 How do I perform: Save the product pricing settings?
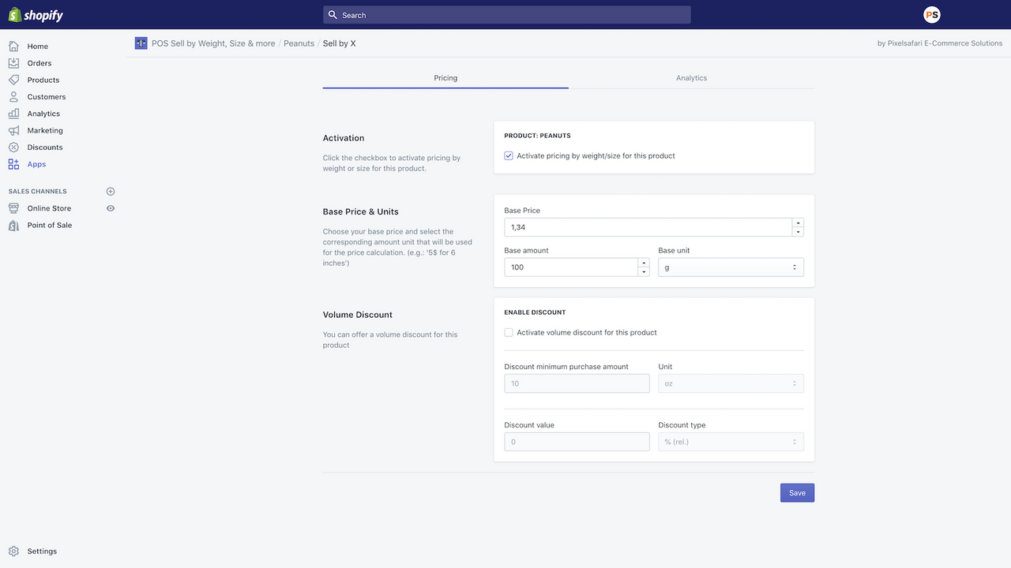tap(796, 492)
